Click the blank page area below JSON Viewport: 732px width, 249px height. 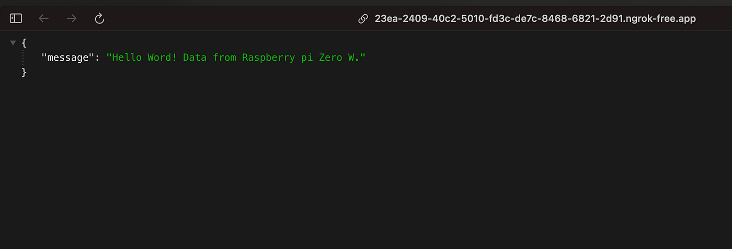pyautogui.click(x=366, y=167)
